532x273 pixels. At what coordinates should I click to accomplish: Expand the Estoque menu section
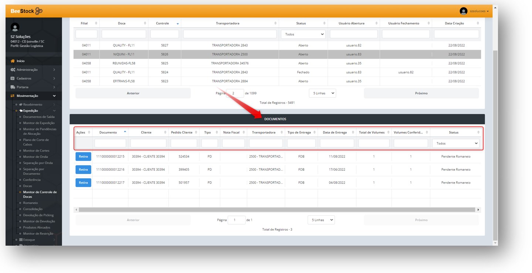point(29,240)
